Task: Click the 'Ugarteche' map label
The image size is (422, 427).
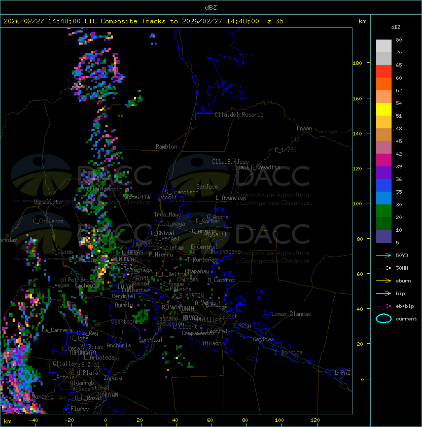Action: click(x=125, y=322)
